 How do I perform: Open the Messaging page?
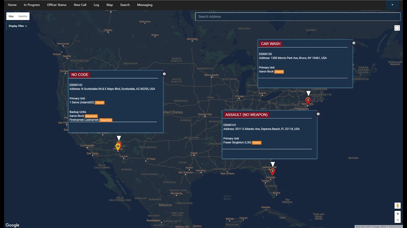[145, 5]
